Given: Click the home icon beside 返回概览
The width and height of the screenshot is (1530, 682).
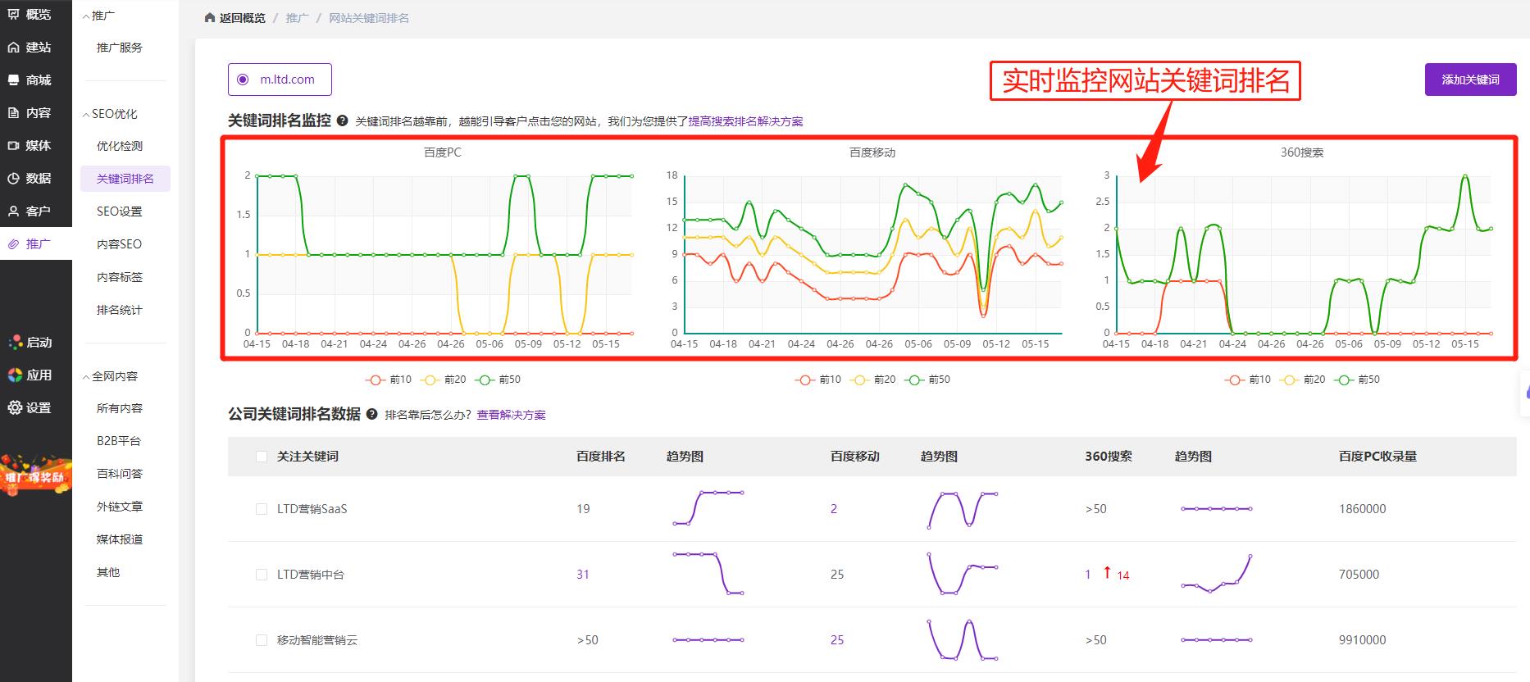Looking at the screenshot, I should (x=210, y=18).
